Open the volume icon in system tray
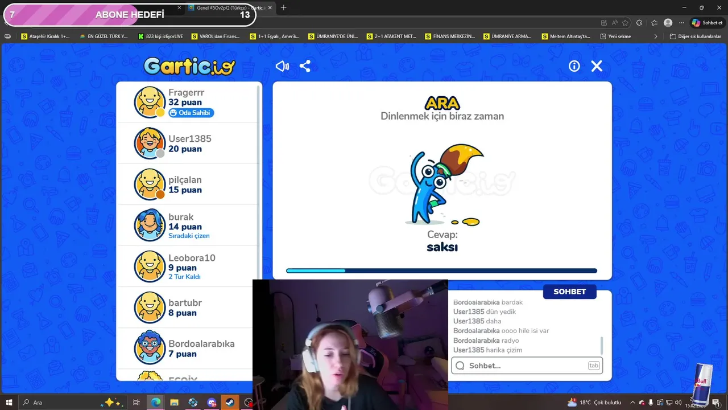The height and width of the screenshot is (410, 728). coord(678,403)
